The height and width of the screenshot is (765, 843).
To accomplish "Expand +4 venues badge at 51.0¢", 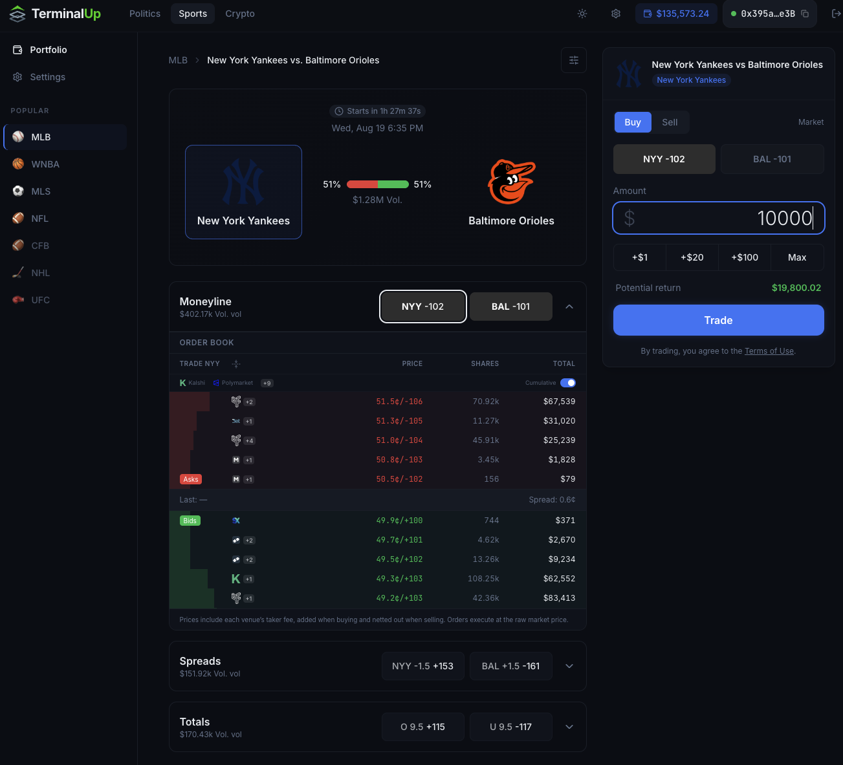I will coord(249,441).
